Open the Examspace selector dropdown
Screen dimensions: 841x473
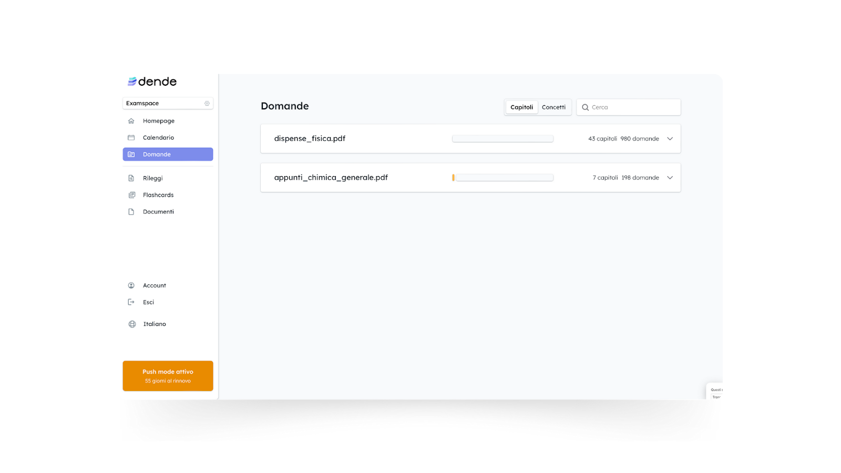coord(168,104)
